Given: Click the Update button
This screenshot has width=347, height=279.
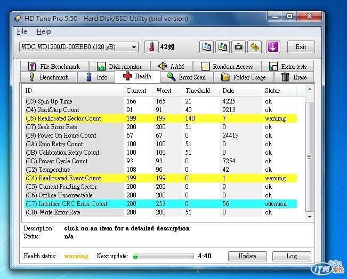Looking at the screenshot, I should pyautogui.click(x=247, y=256).
